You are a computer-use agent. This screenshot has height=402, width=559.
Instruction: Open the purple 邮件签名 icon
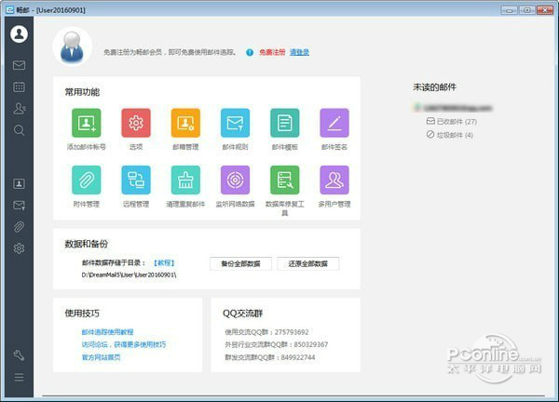pos(334,123)
